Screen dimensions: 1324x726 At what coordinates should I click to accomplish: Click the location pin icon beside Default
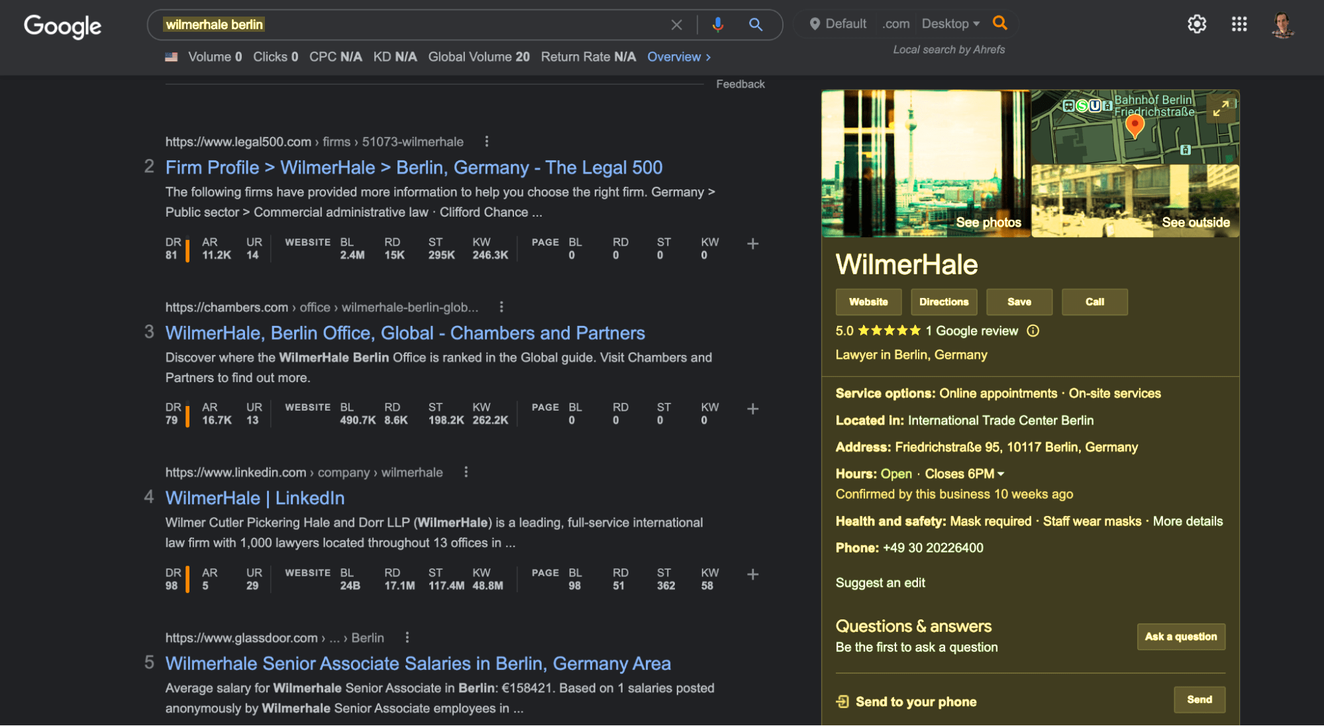click(x=815, y=23)
